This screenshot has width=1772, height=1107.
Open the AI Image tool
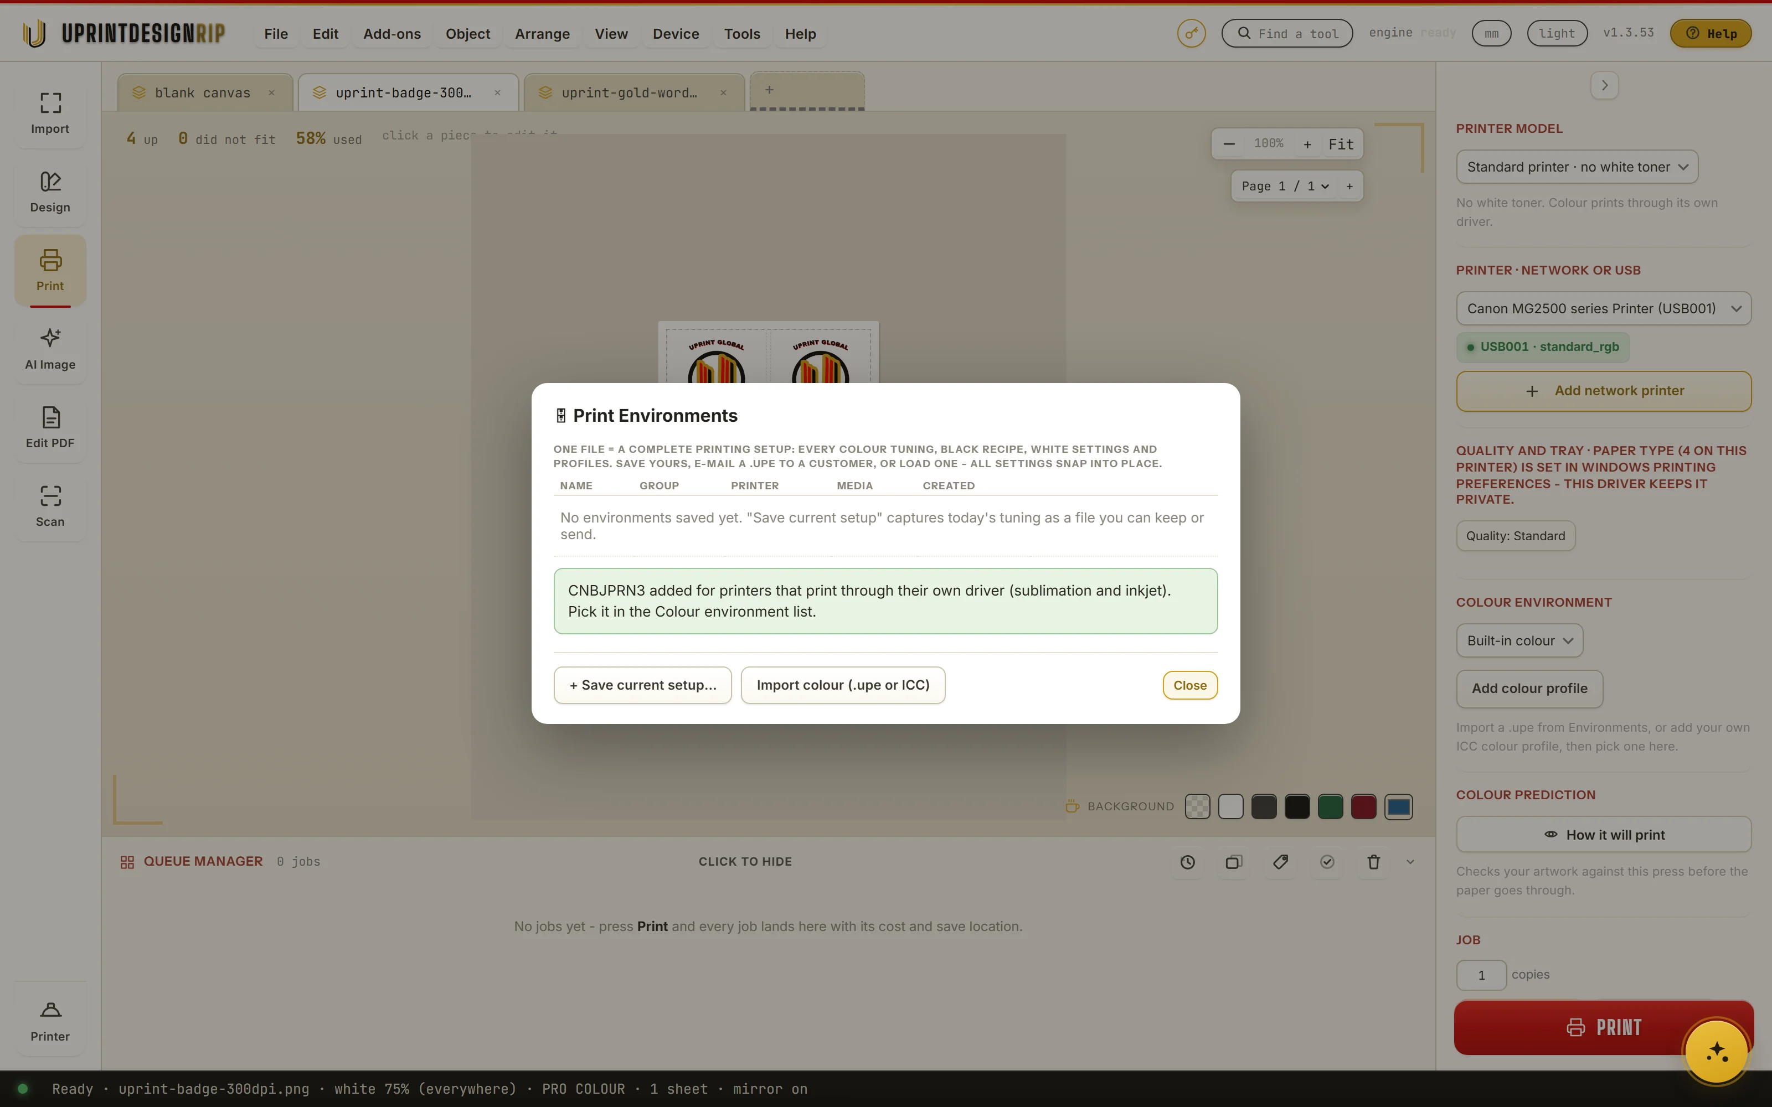pyautogui.click(x=50, y=349)
